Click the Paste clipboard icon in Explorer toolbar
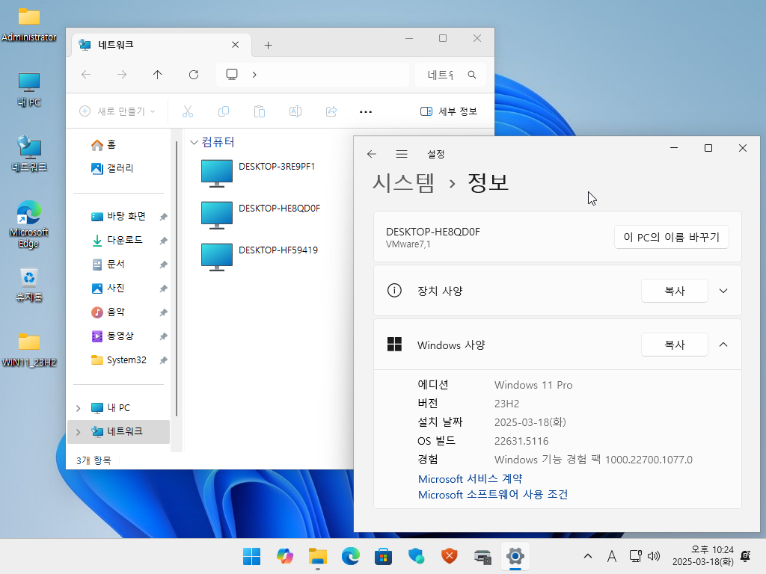Screen dimensions: 766x574 [260, 112]
